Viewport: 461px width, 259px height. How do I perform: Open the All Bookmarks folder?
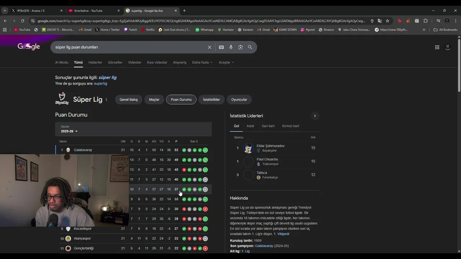(x=446, y=30)
